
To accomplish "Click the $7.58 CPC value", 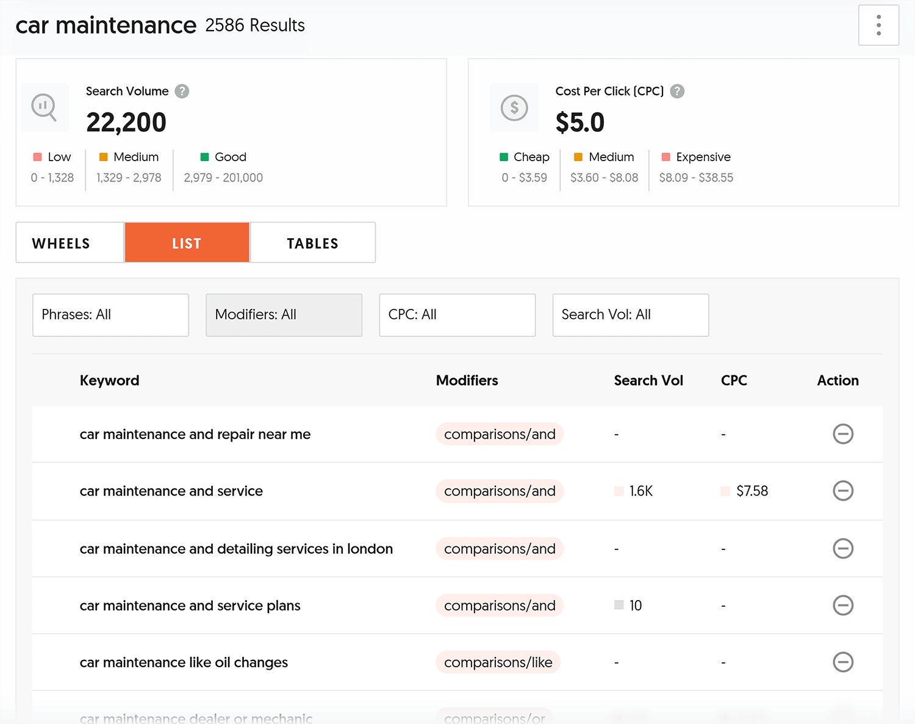I will point(752,491).
